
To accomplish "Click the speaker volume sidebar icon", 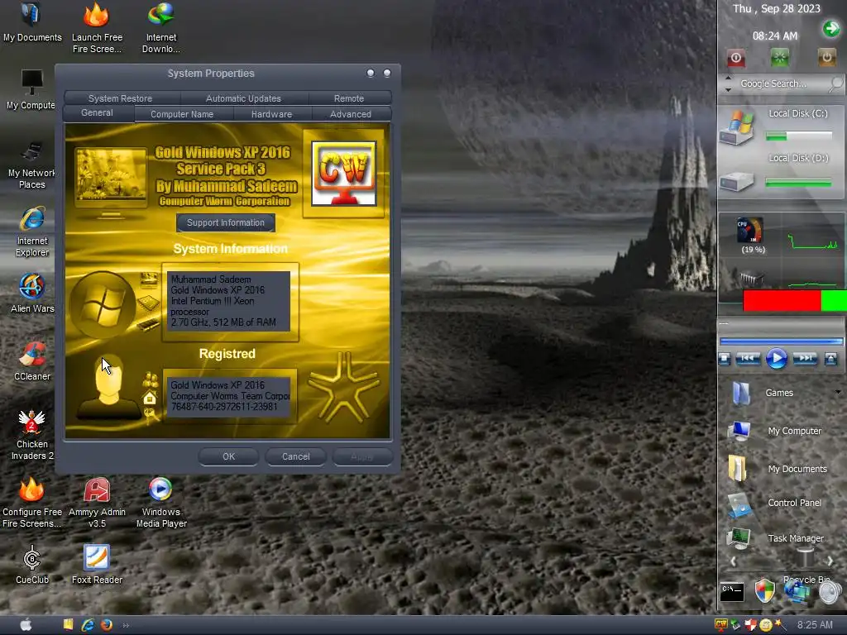I will [x=830, y=592].
